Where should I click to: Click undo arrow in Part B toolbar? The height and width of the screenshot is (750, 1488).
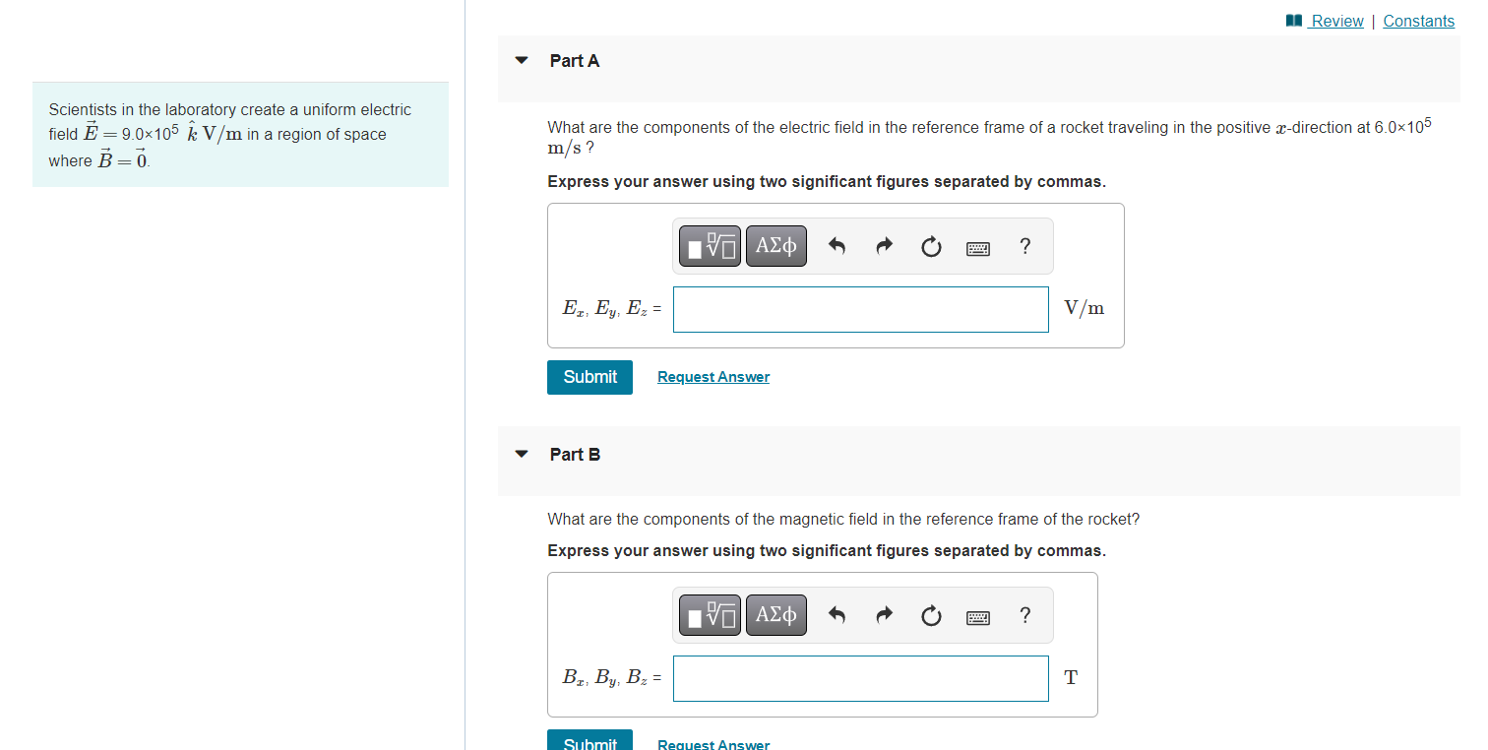837,615
